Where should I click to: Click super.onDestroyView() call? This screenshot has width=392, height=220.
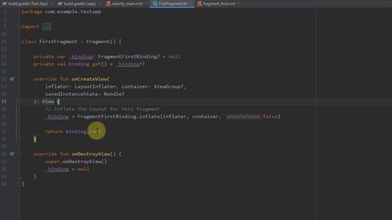76,161
